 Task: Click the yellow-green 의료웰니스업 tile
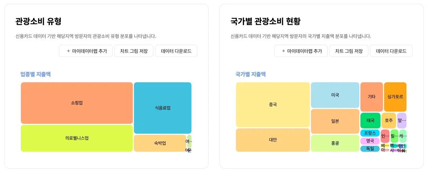point(77,138)
